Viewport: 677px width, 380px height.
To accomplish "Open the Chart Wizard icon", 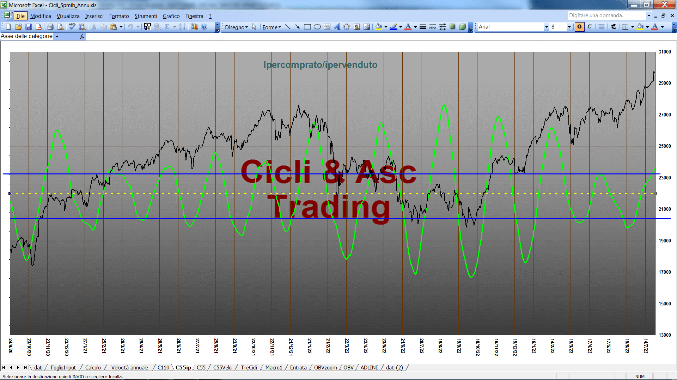I will point(194,27).
